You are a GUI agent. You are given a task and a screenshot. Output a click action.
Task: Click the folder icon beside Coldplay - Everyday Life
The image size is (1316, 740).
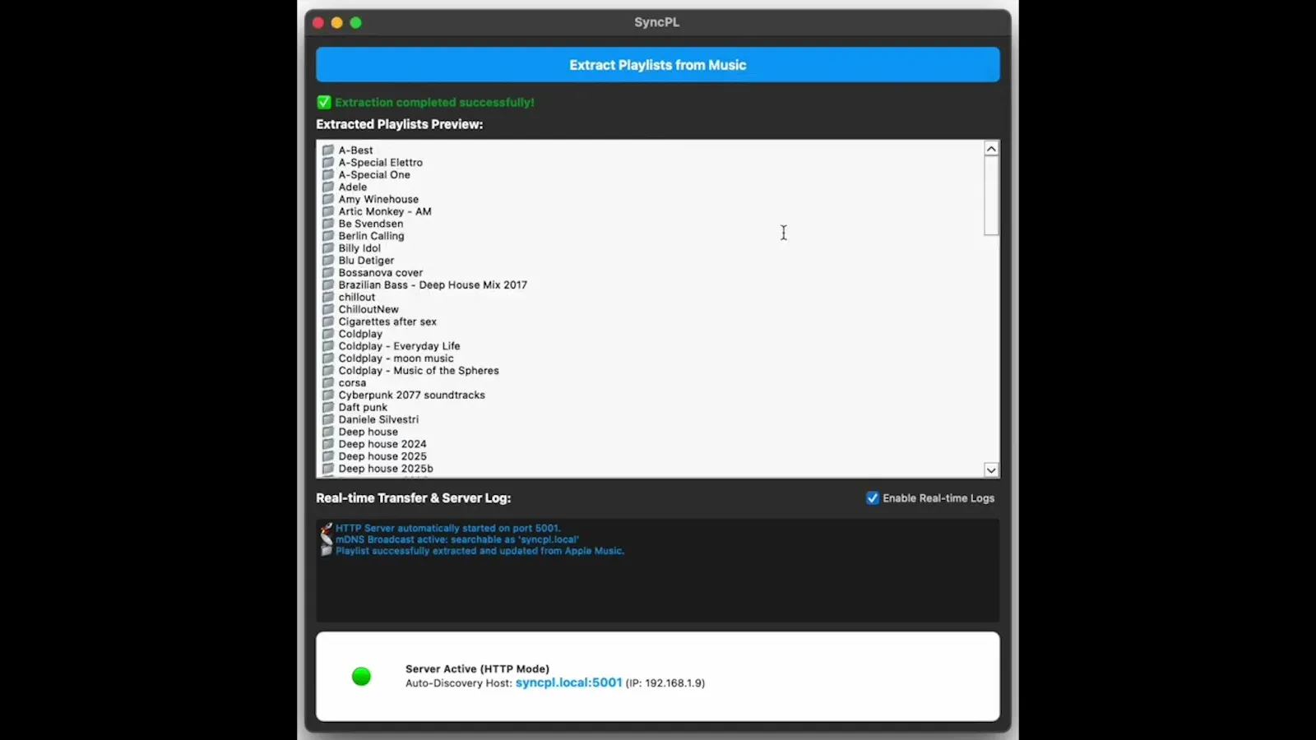point(328,346)
